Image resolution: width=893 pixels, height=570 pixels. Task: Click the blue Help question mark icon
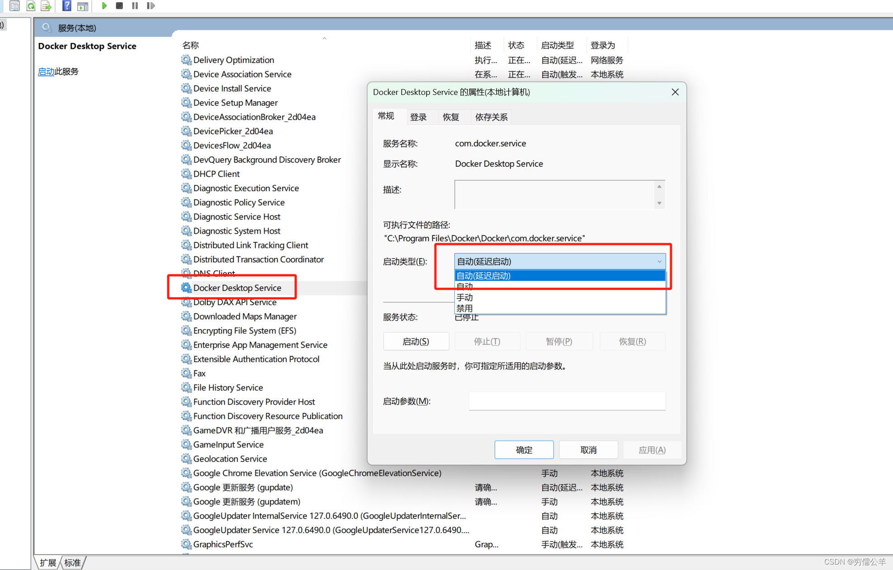pyautogui.click(x=66, y=6)
